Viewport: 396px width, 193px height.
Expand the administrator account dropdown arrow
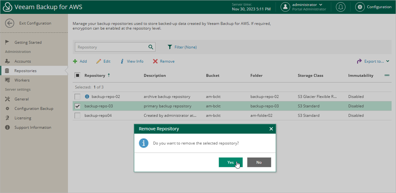[x=321, y=5]
